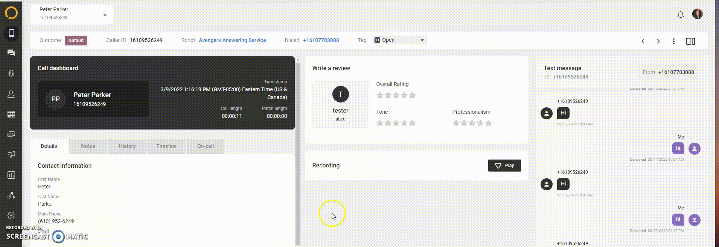Screen dimensions: 719x247
Task: Click the notification bell icon
Action: 680,15
